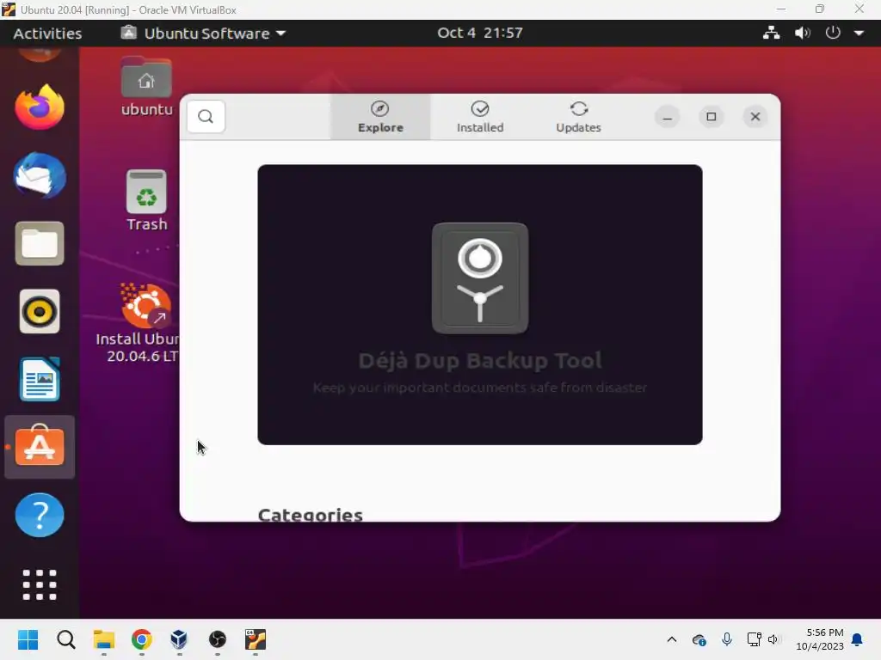The image size is (881, 660).
Task: Click the Windows speaker tray icon
Action: [773, 639]
